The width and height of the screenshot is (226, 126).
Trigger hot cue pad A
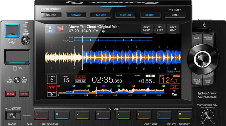(41, 116)
